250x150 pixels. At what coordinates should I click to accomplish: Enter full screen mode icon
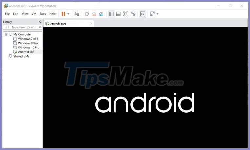(126, 14)
